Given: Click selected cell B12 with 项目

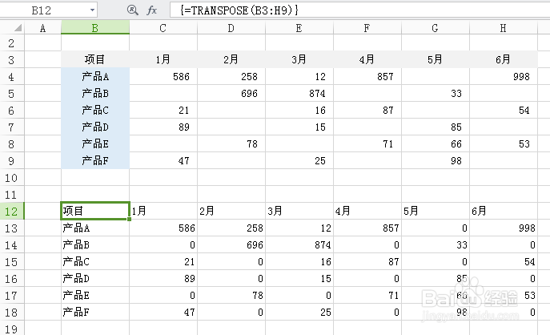Looking at the screenshot, I should pos(95,211).
